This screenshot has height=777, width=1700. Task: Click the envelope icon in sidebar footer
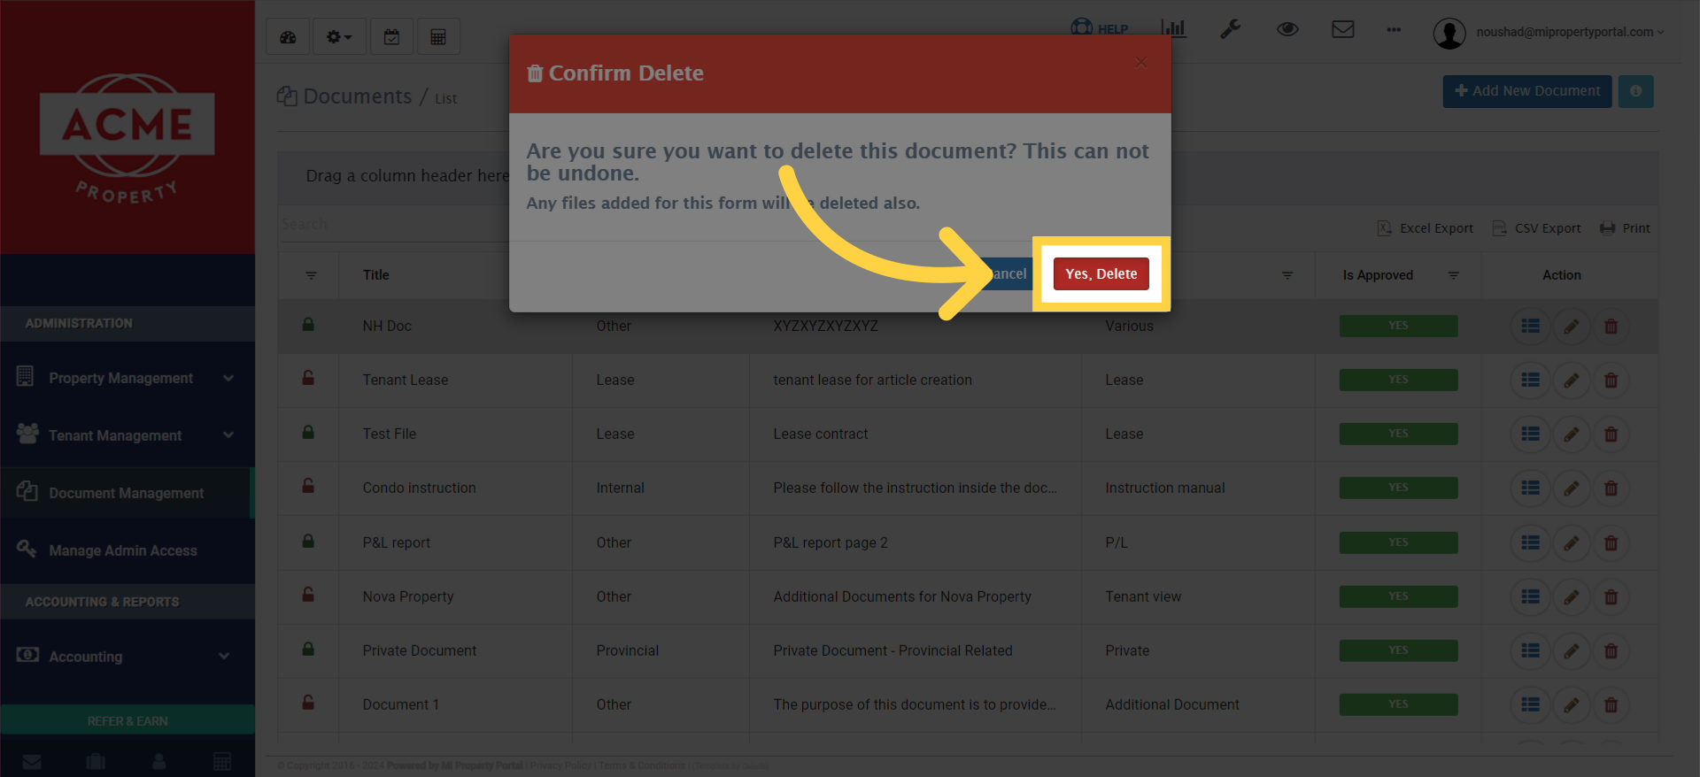(32, 761)
